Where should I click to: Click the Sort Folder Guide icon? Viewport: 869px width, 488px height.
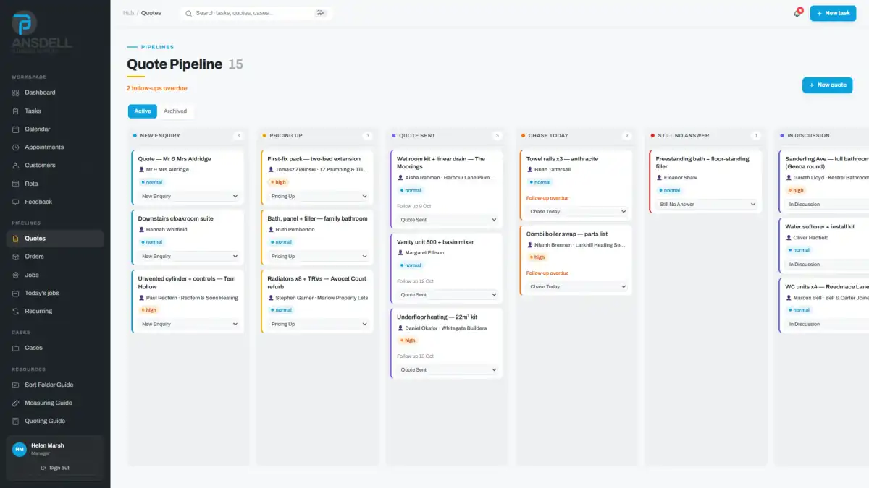click(16, 385)
